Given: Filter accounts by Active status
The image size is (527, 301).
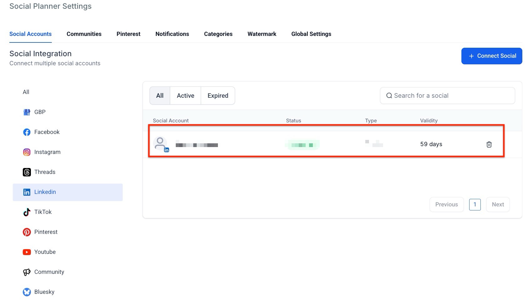Looking at the screenshot, I should (185, 96).
